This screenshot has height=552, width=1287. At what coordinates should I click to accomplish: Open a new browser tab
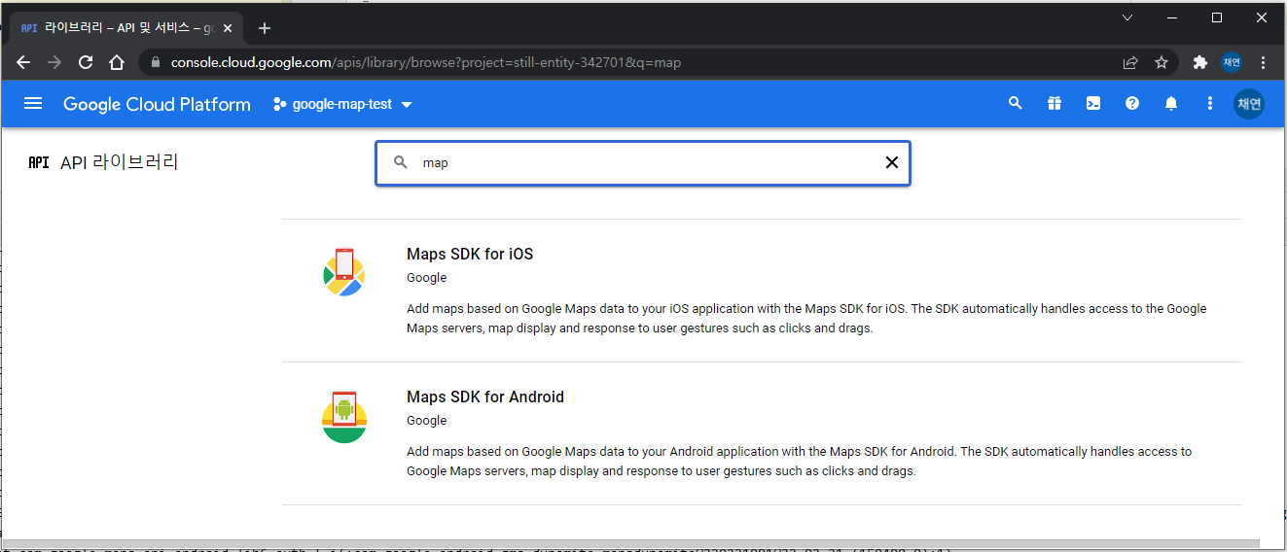click(x=265, y=28)
